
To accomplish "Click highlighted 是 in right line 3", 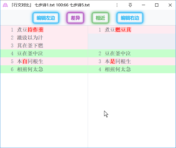I will 113,61.
